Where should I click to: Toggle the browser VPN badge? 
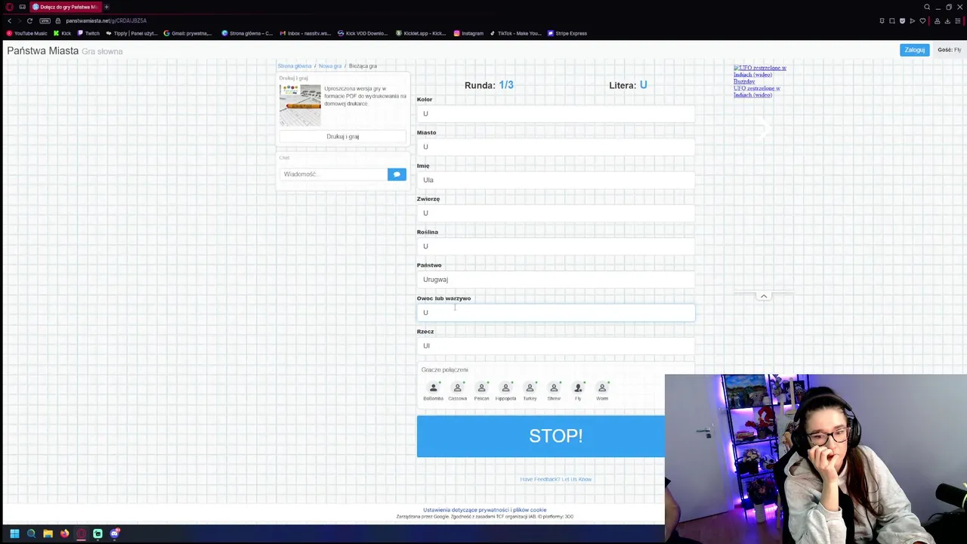tap(45, 20)
